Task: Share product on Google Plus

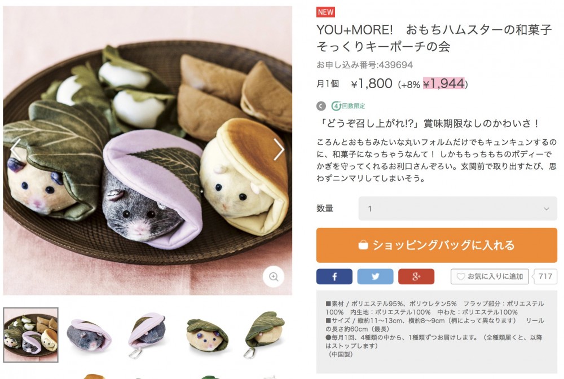Action: pos(416,276)
